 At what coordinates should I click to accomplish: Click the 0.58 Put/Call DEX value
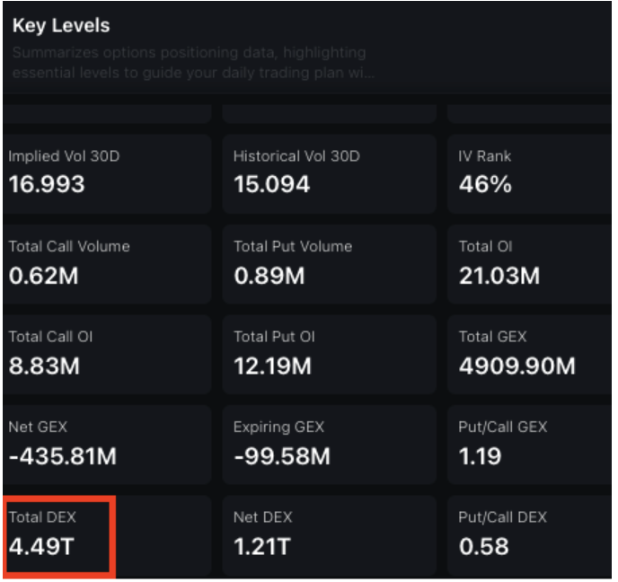point(483,547)
